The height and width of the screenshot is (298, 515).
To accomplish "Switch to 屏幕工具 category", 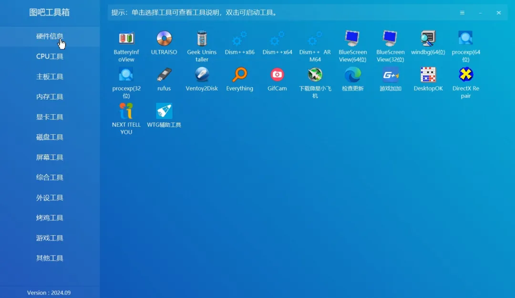I will (50, 158).
